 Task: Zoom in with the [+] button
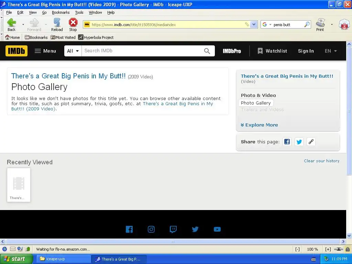coord(328,249)
